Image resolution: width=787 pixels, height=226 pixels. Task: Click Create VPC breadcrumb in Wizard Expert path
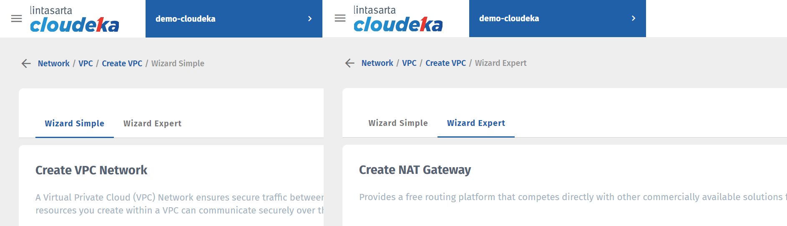click(445, 63)
